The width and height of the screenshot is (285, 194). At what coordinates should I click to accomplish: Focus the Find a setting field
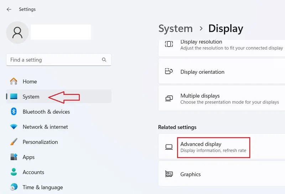59,60
